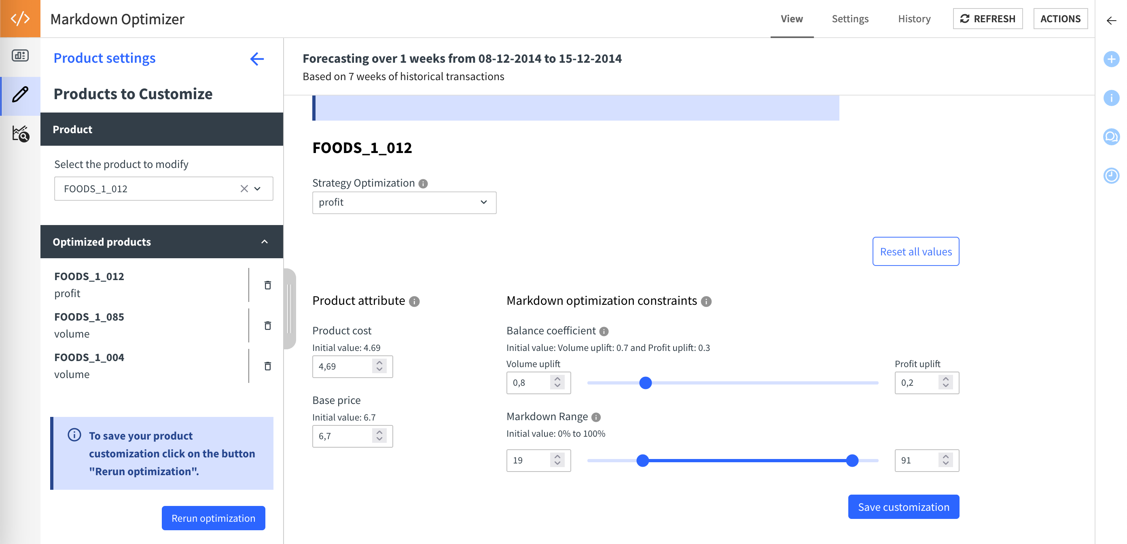The width and height of the screenshot is (1127, 544).
Task: Switch to the Settings tab
Action: pyautogui.click(x=849, y=19)
